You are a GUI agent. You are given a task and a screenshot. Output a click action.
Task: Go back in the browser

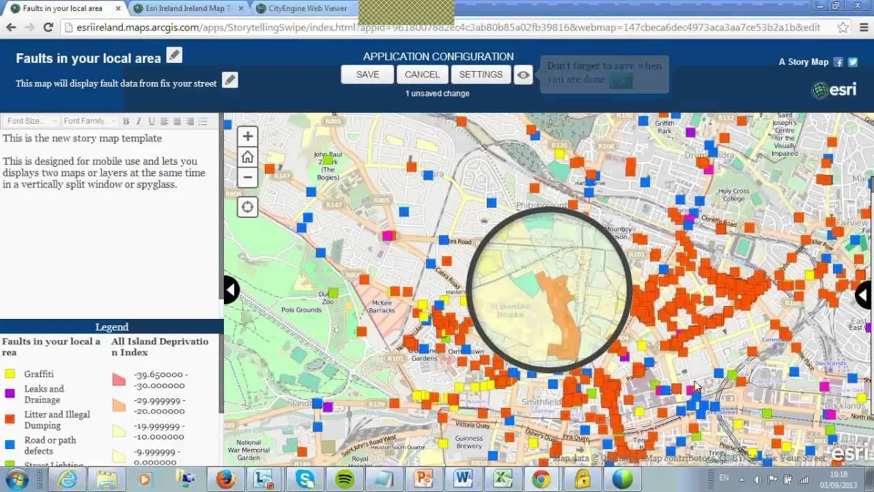[x=11, y=27]
